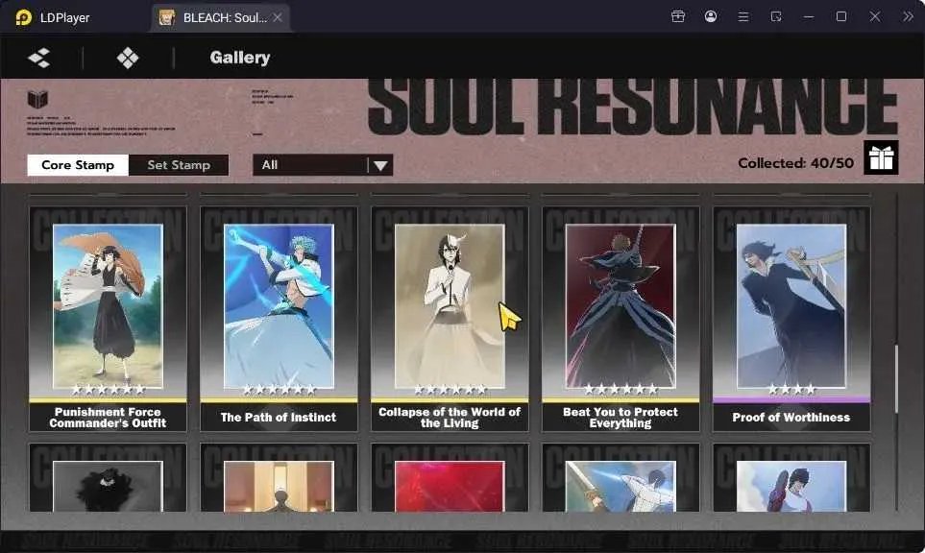This screenshot has height=553, width=925.
Task: Click the BLEACH tab app icon
Action: click(x=167, y=17)
